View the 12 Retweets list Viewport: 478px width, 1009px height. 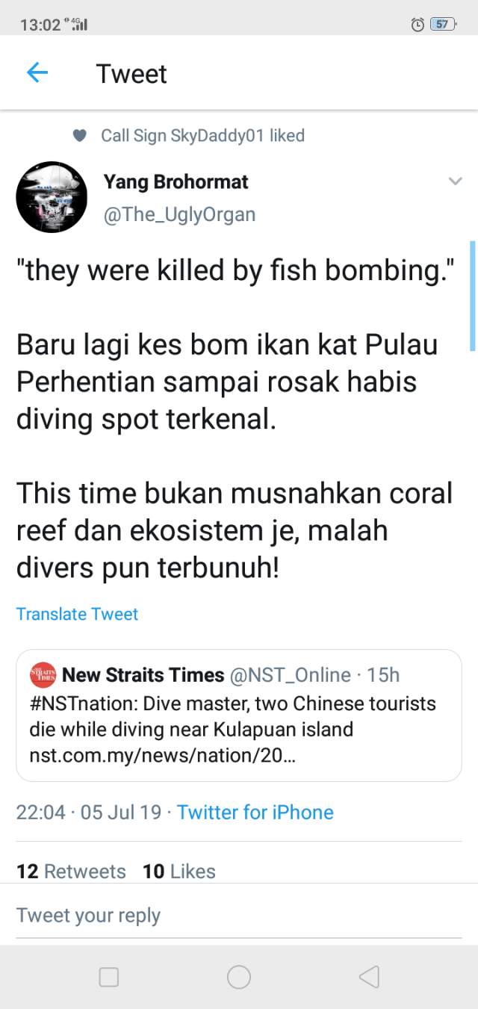71,871
